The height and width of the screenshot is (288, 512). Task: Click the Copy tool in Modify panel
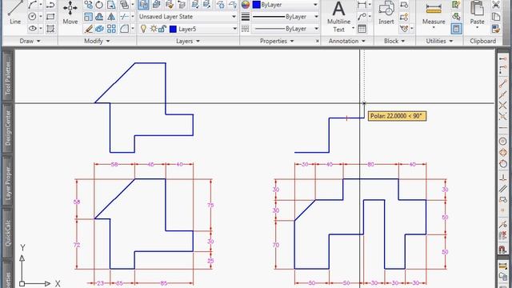point(88,5)
